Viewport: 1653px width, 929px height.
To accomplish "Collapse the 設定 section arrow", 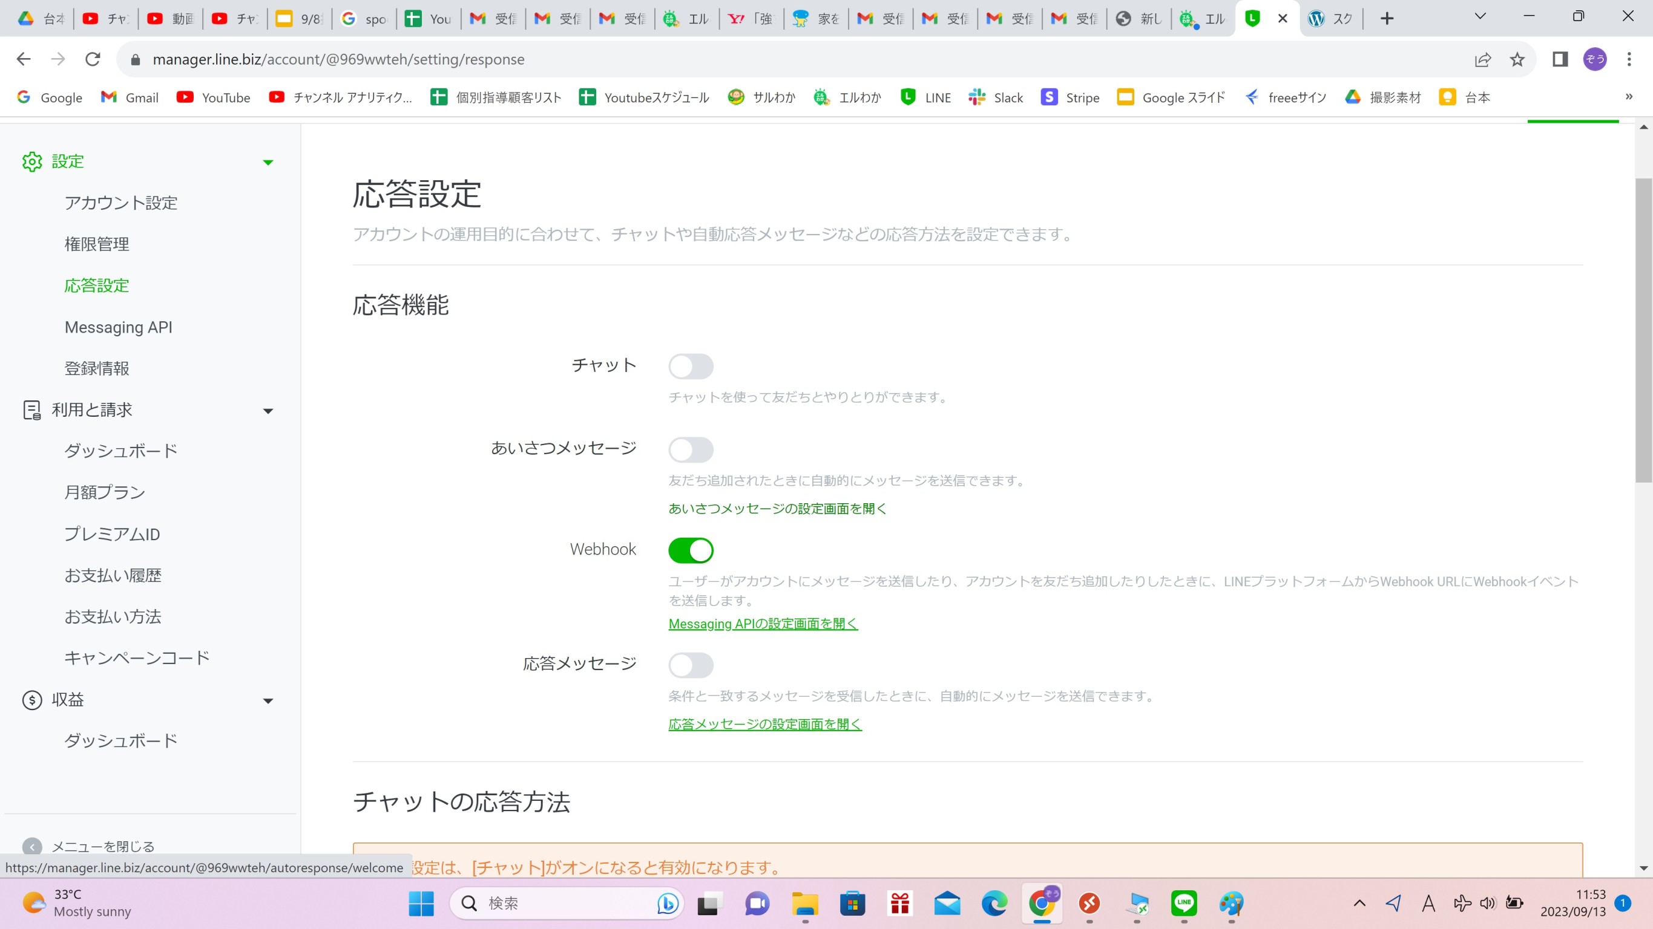I will point(268,162).
